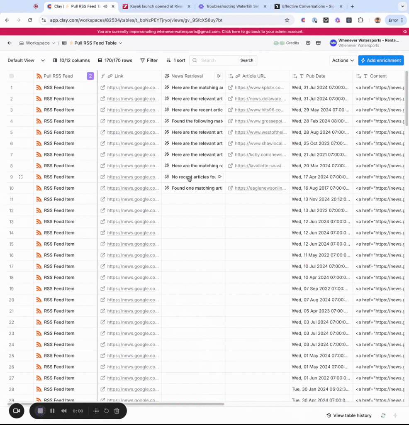The image size is (409, 425).
Task: Click the camera icon in recording toolbar
Action: coord(17,411)
